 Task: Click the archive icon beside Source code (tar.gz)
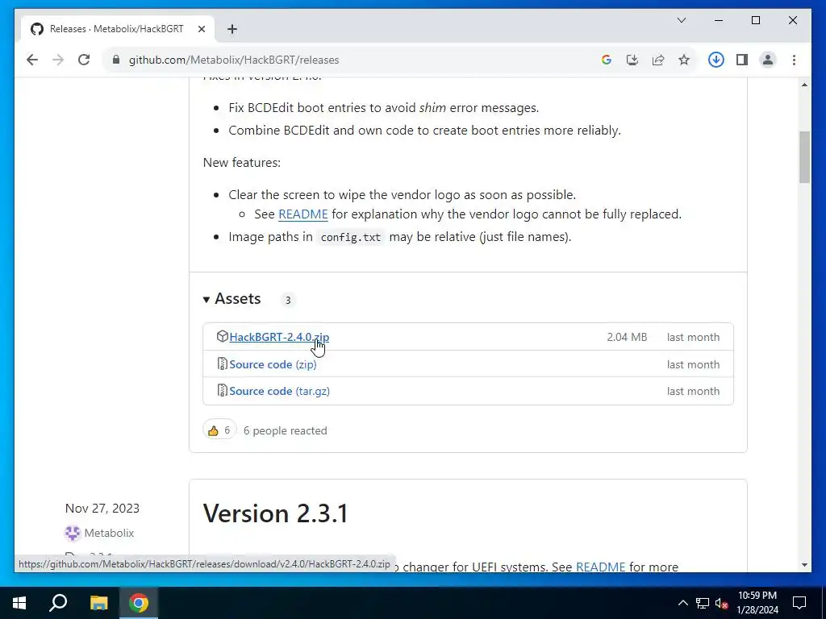[223, 391]
